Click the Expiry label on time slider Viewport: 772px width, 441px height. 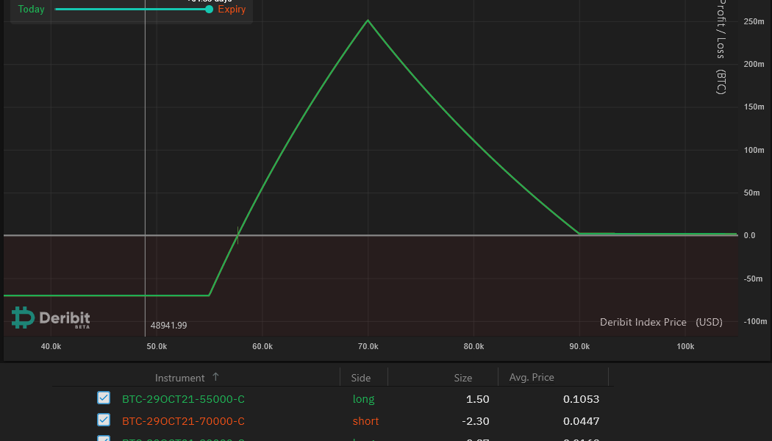coord(232,10)
